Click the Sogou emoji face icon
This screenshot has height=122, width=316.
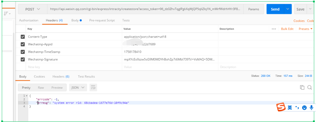tap(304, 108)
